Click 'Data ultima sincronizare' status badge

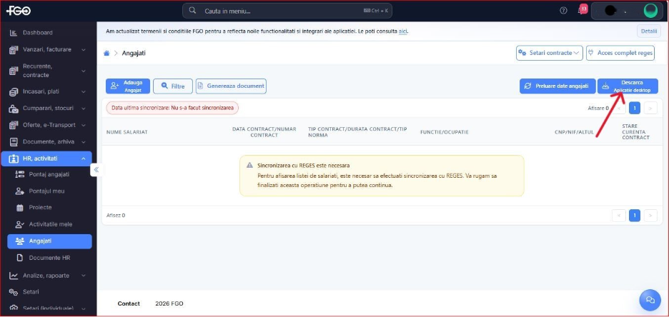tap(172, 109)
